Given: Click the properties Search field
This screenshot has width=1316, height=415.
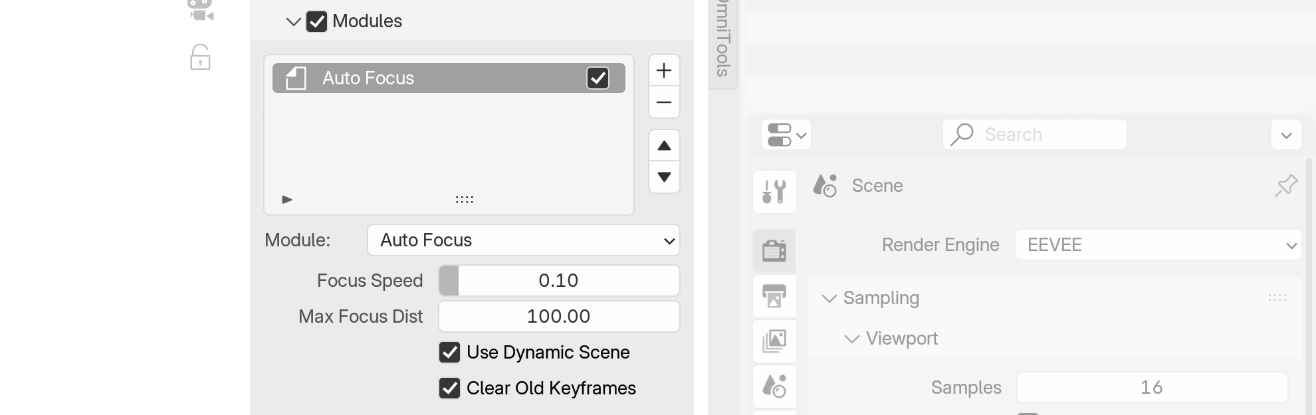Looking at the screenshot, I should [x=1034, y=135].
